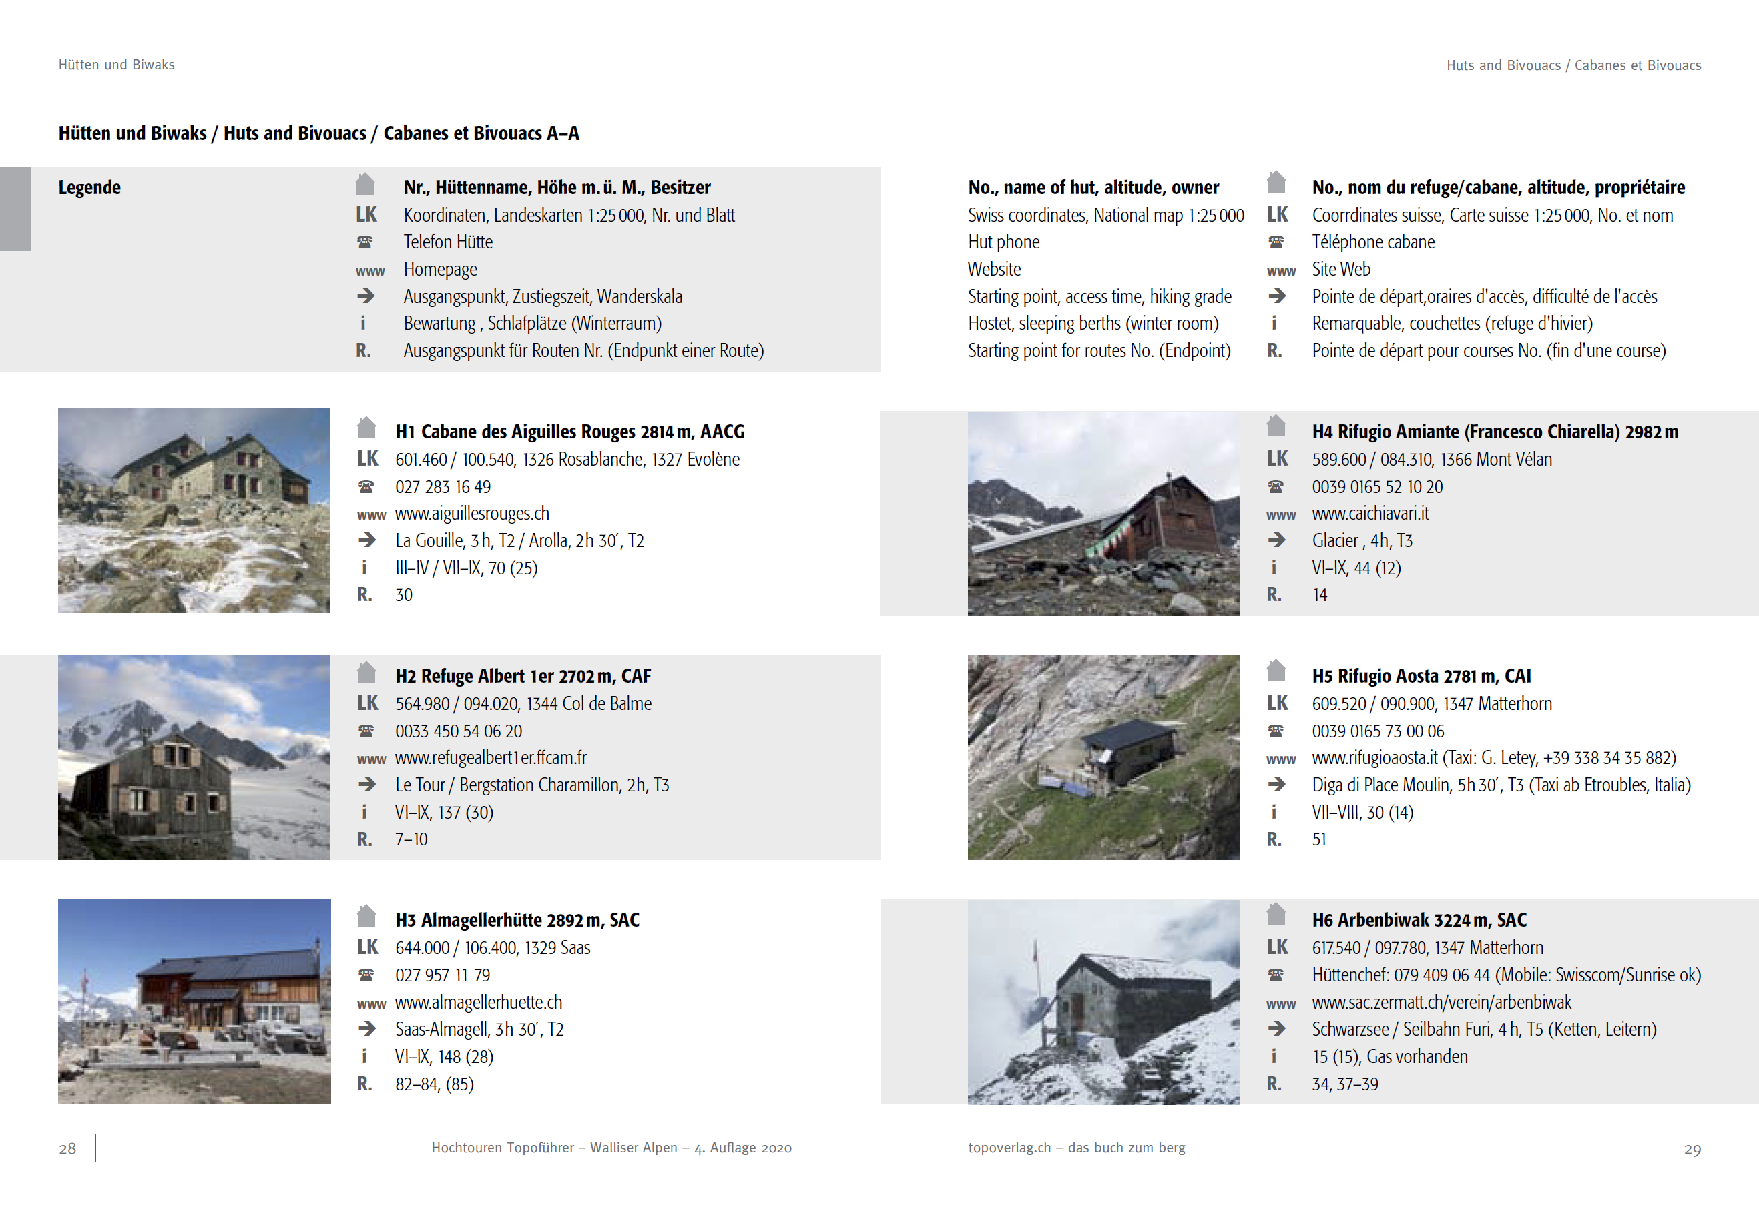This screenshot has height=1217, width=1759.
Task: Click the heading H6 Arbenbiwak 3224 m, SAC
Action: 1419,919
